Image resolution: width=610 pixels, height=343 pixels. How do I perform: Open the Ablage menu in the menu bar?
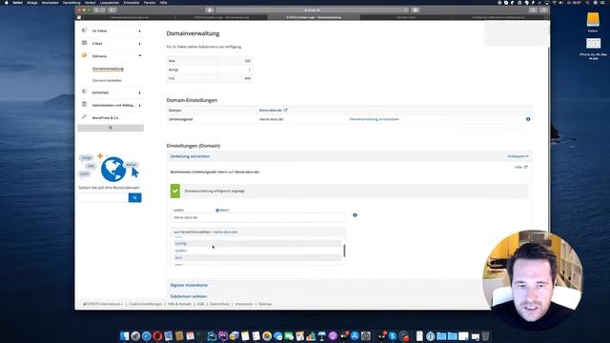[x=32, y=2]
